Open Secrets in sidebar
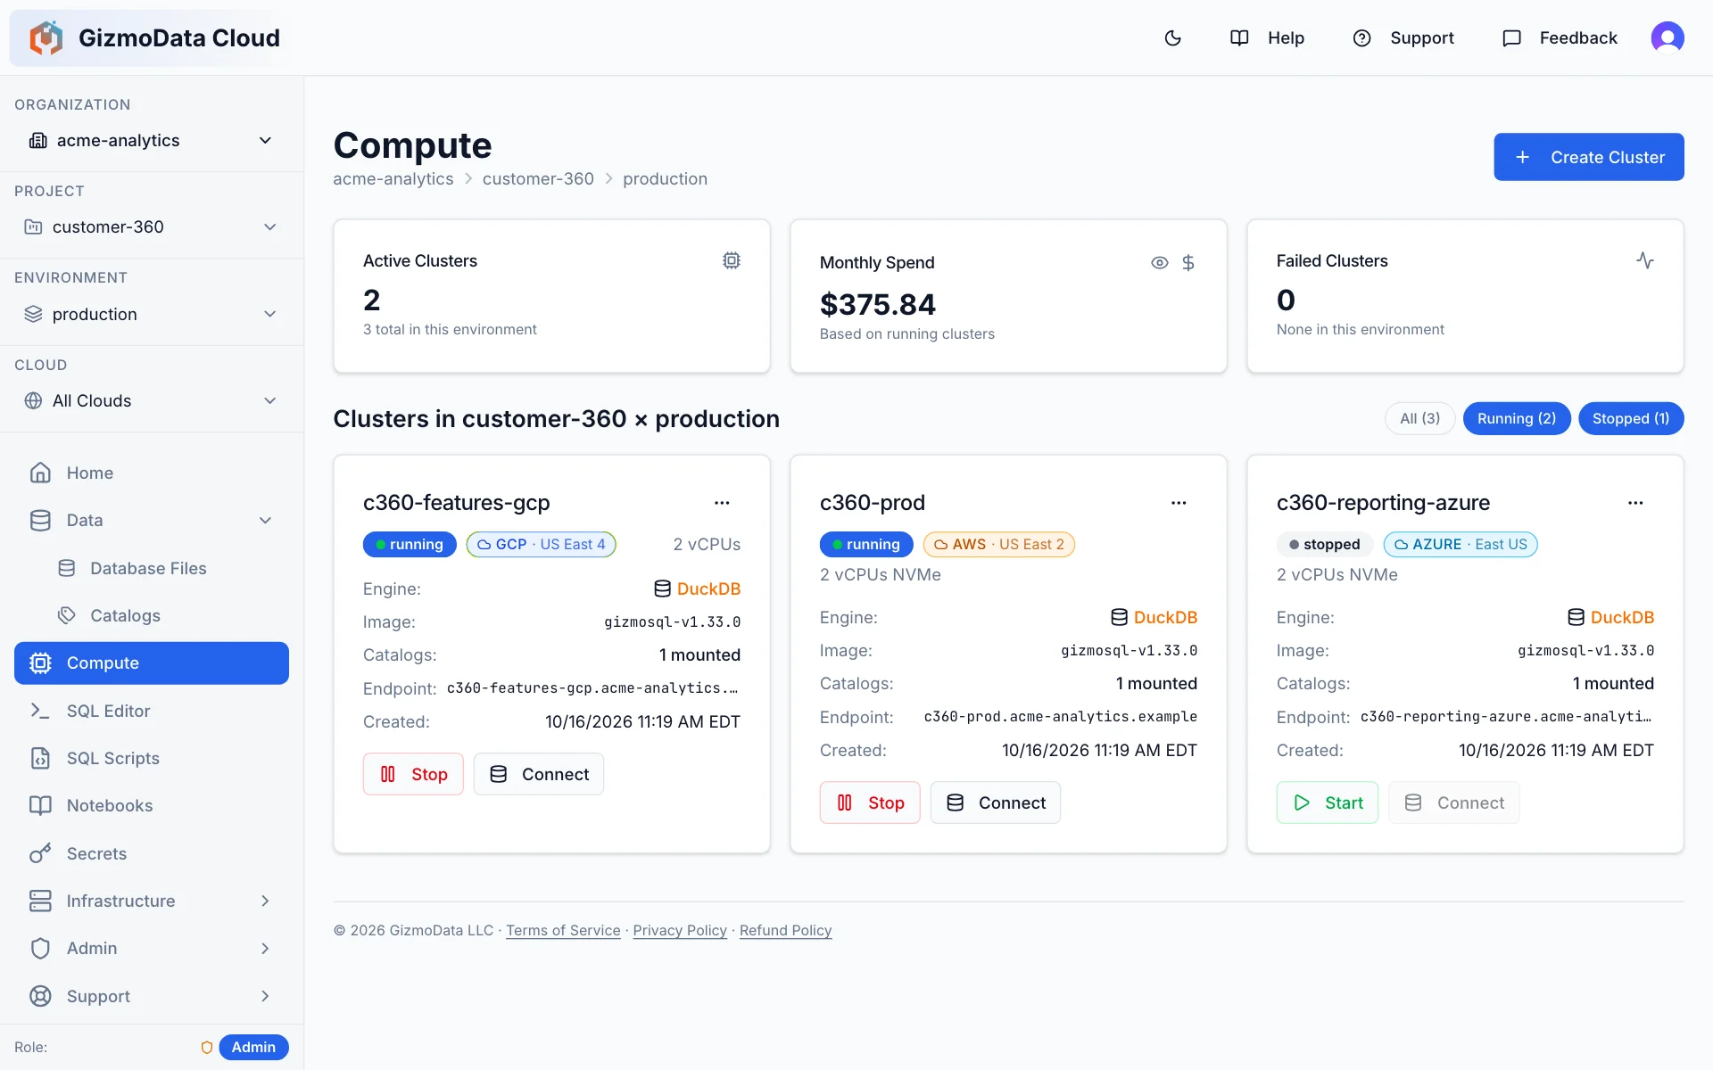Image resolution: width=1713 pixels, height=1070 pixels. click(151, 853)
